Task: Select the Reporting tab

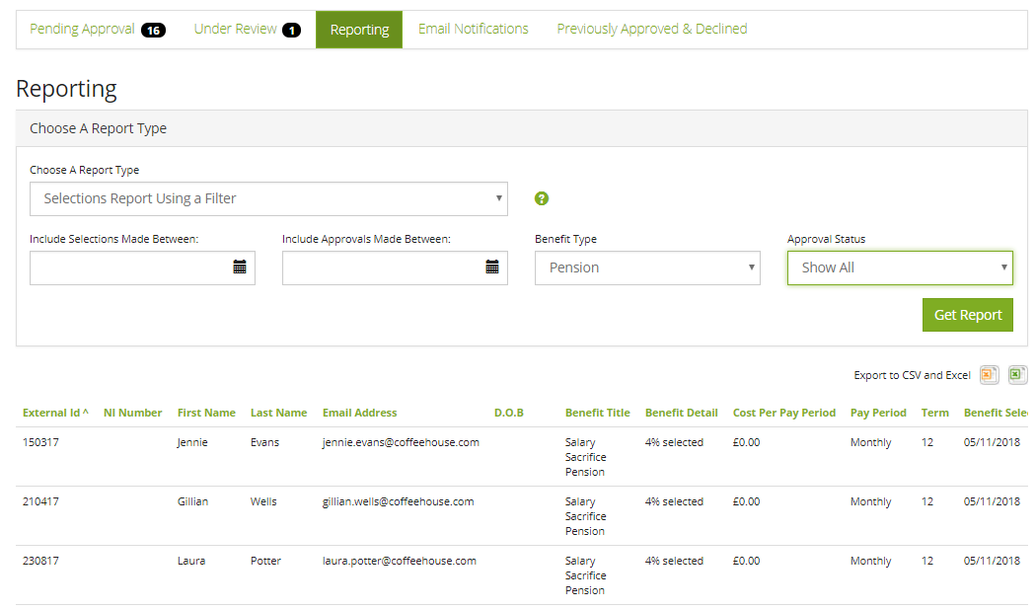Action: point(359,30)
